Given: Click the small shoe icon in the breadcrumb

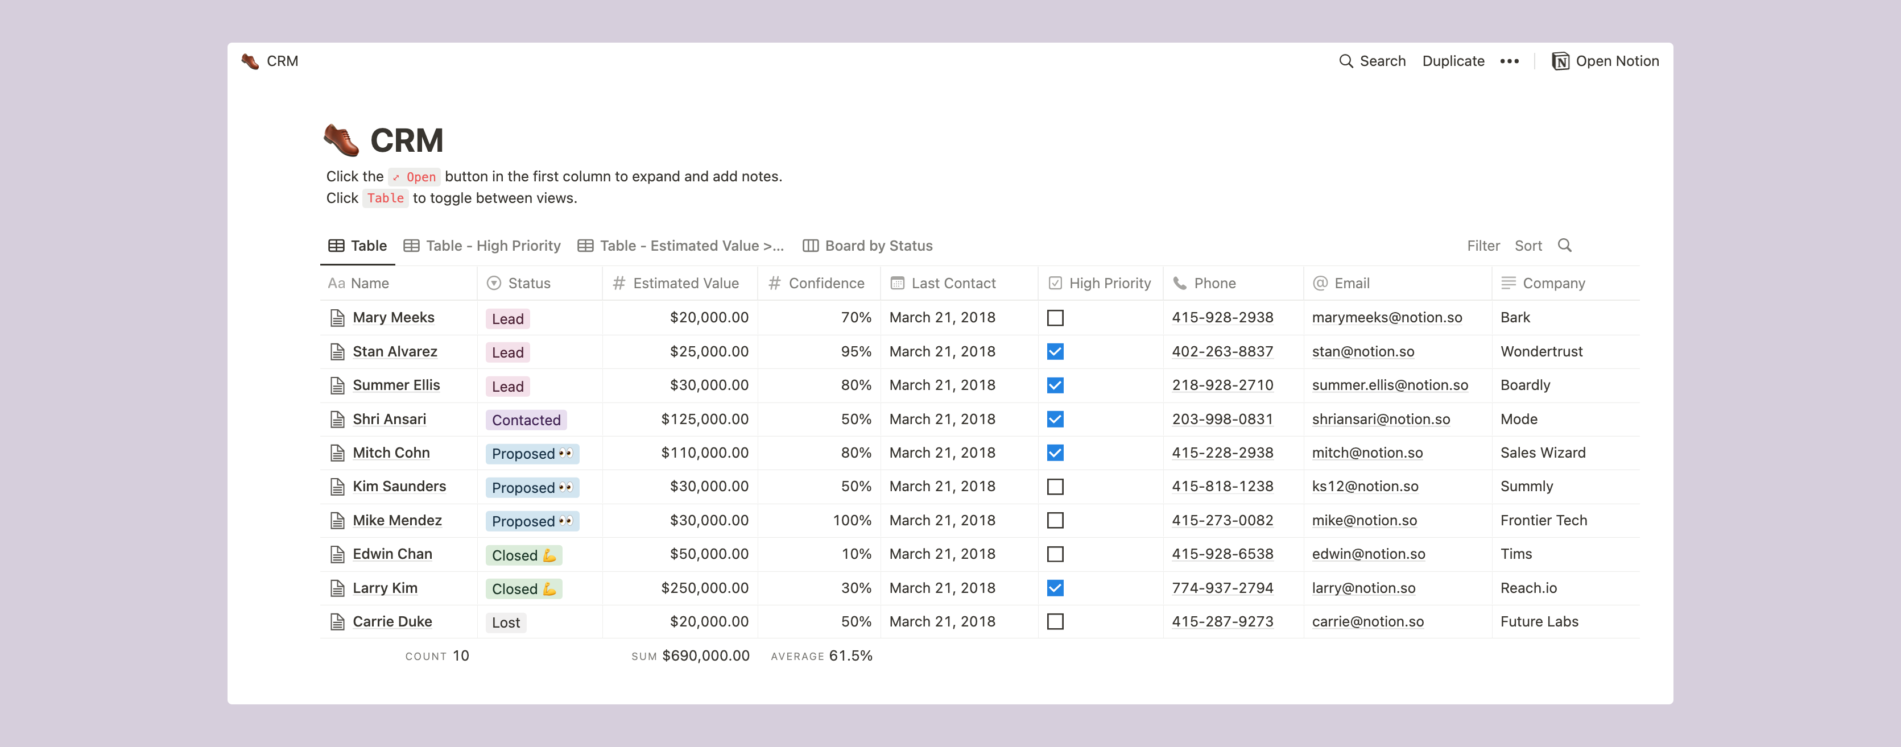Looking at the screenshot, I should pos(250,61).
